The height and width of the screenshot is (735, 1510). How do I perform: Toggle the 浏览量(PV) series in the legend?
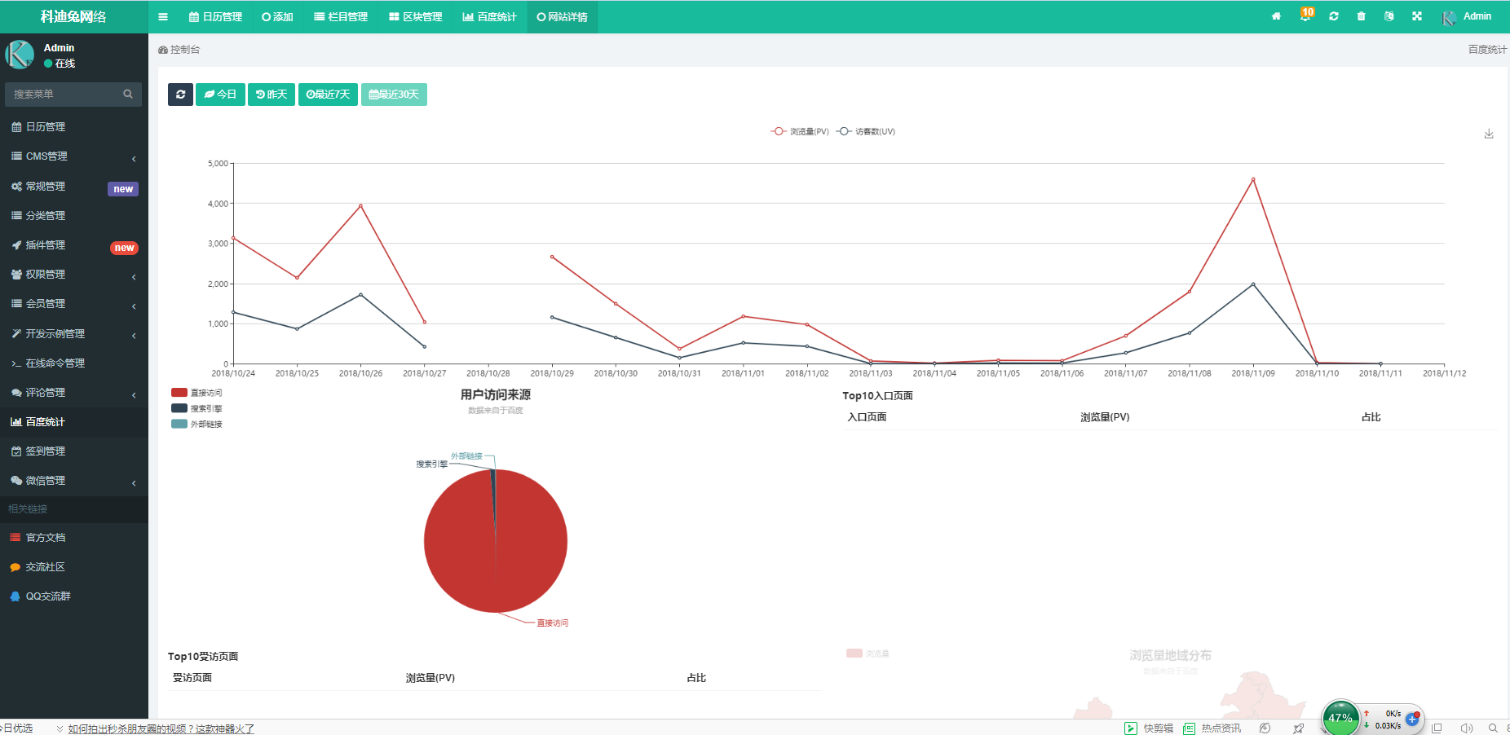tap(800, 131)
